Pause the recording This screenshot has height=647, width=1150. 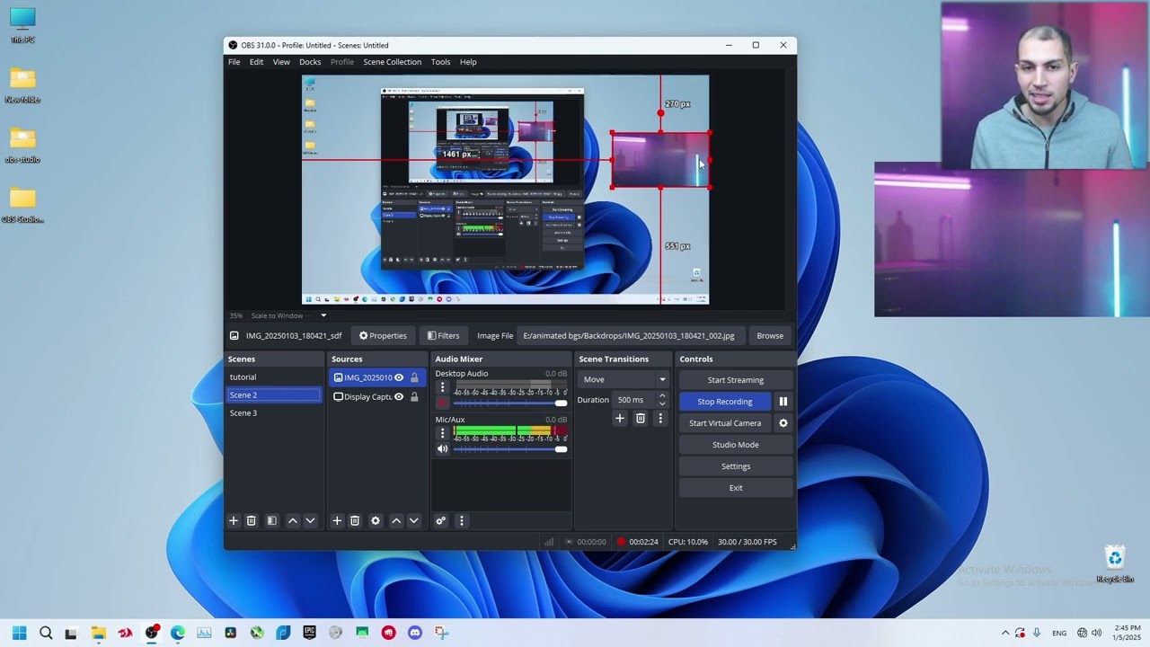783,402
